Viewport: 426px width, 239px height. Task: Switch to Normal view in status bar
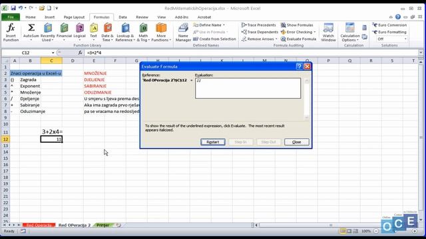tap(343, 231)
